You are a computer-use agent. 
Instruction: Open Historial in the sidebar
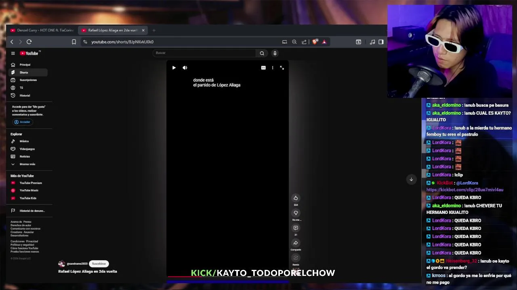[28, 95]
